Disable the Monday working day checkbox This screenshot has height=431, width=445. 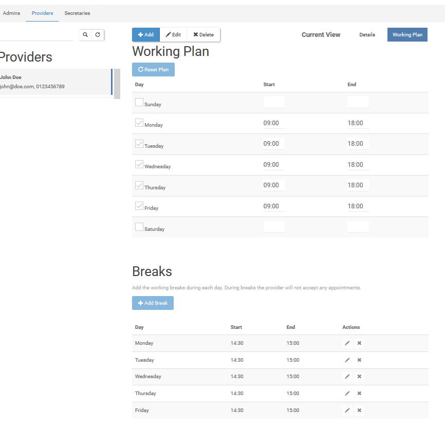click(x=139, y=122)
